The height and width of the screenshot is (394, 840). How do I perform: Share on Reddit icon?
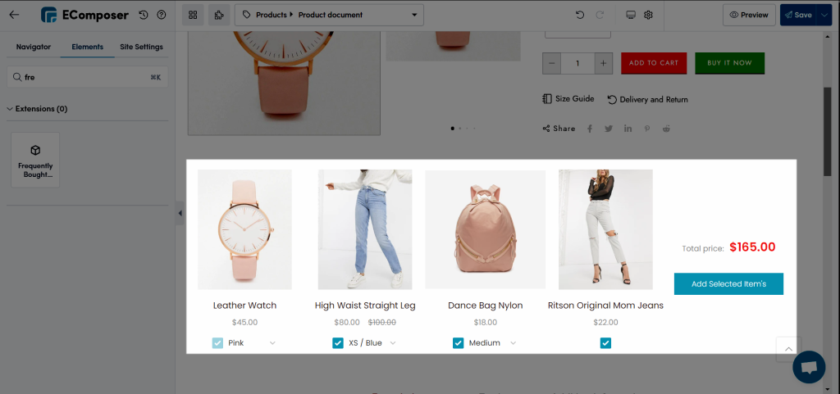[x=666, y=129]
